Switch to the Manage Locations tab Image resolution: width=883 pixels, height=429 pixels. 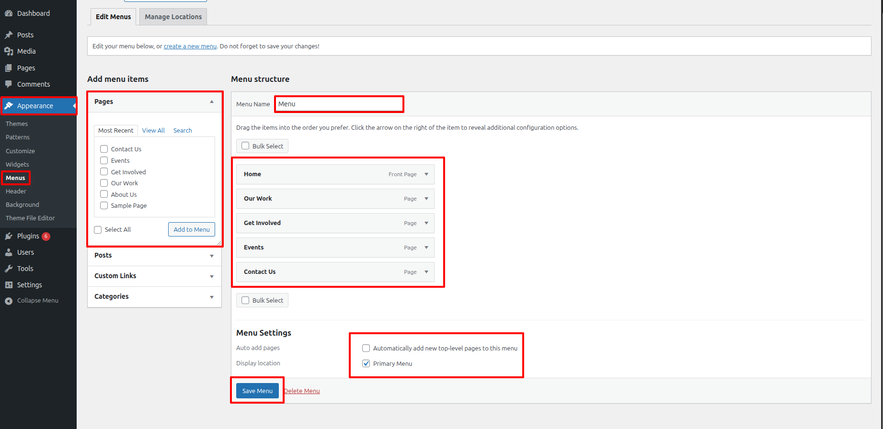(x=173, y=17)
